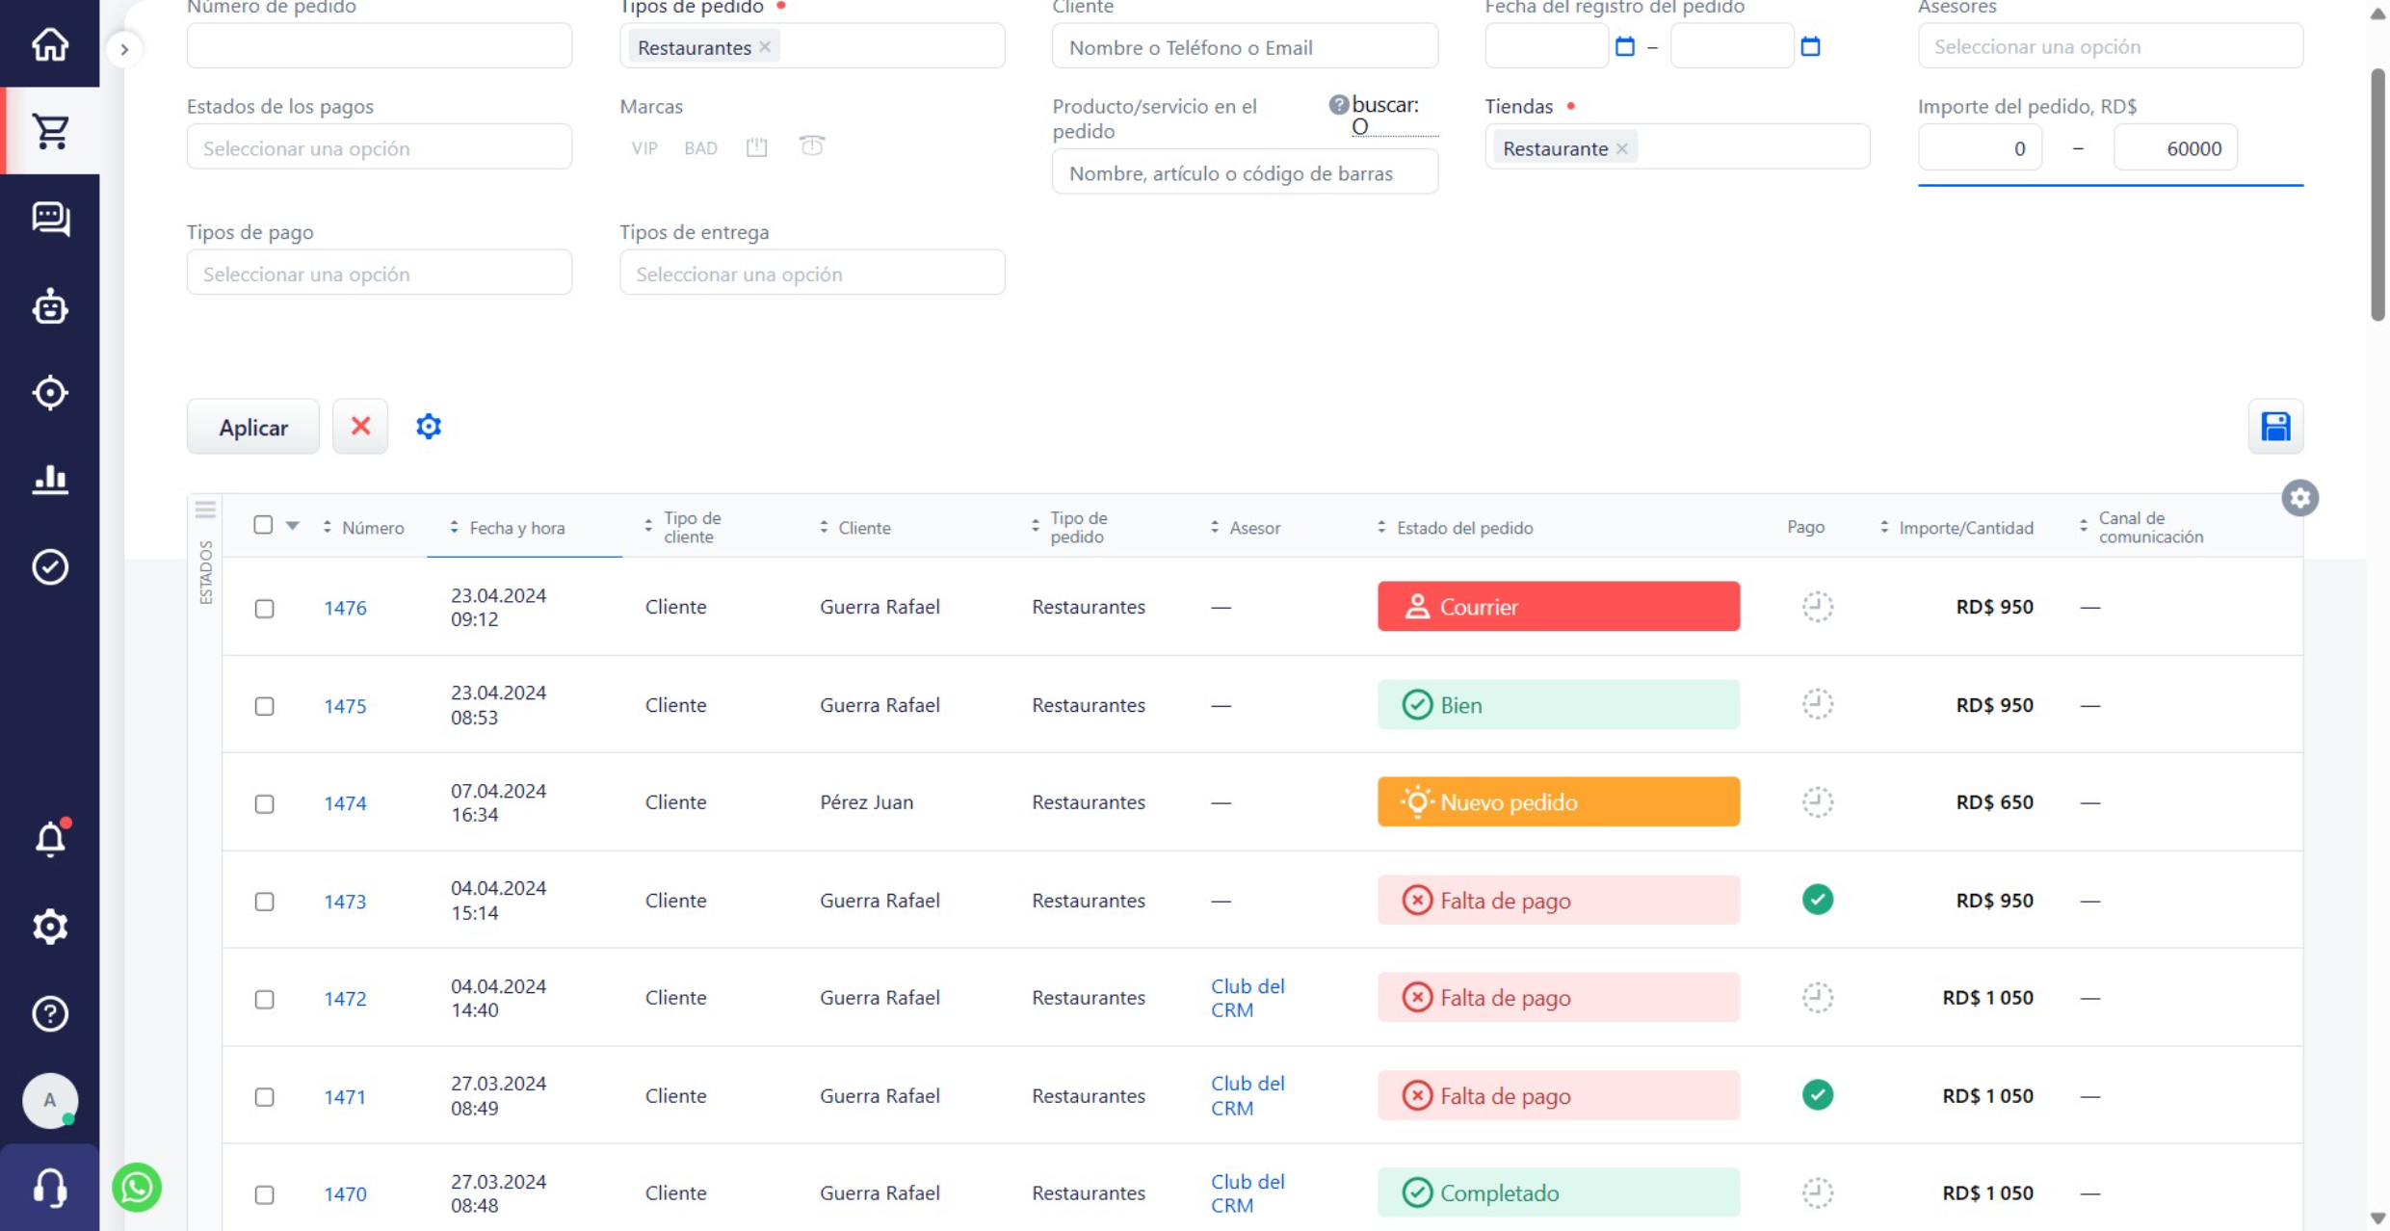This screenshot has width=2390, height=1231.
Task: Open filter settings blue gear icon
Action: click(429, 427)
